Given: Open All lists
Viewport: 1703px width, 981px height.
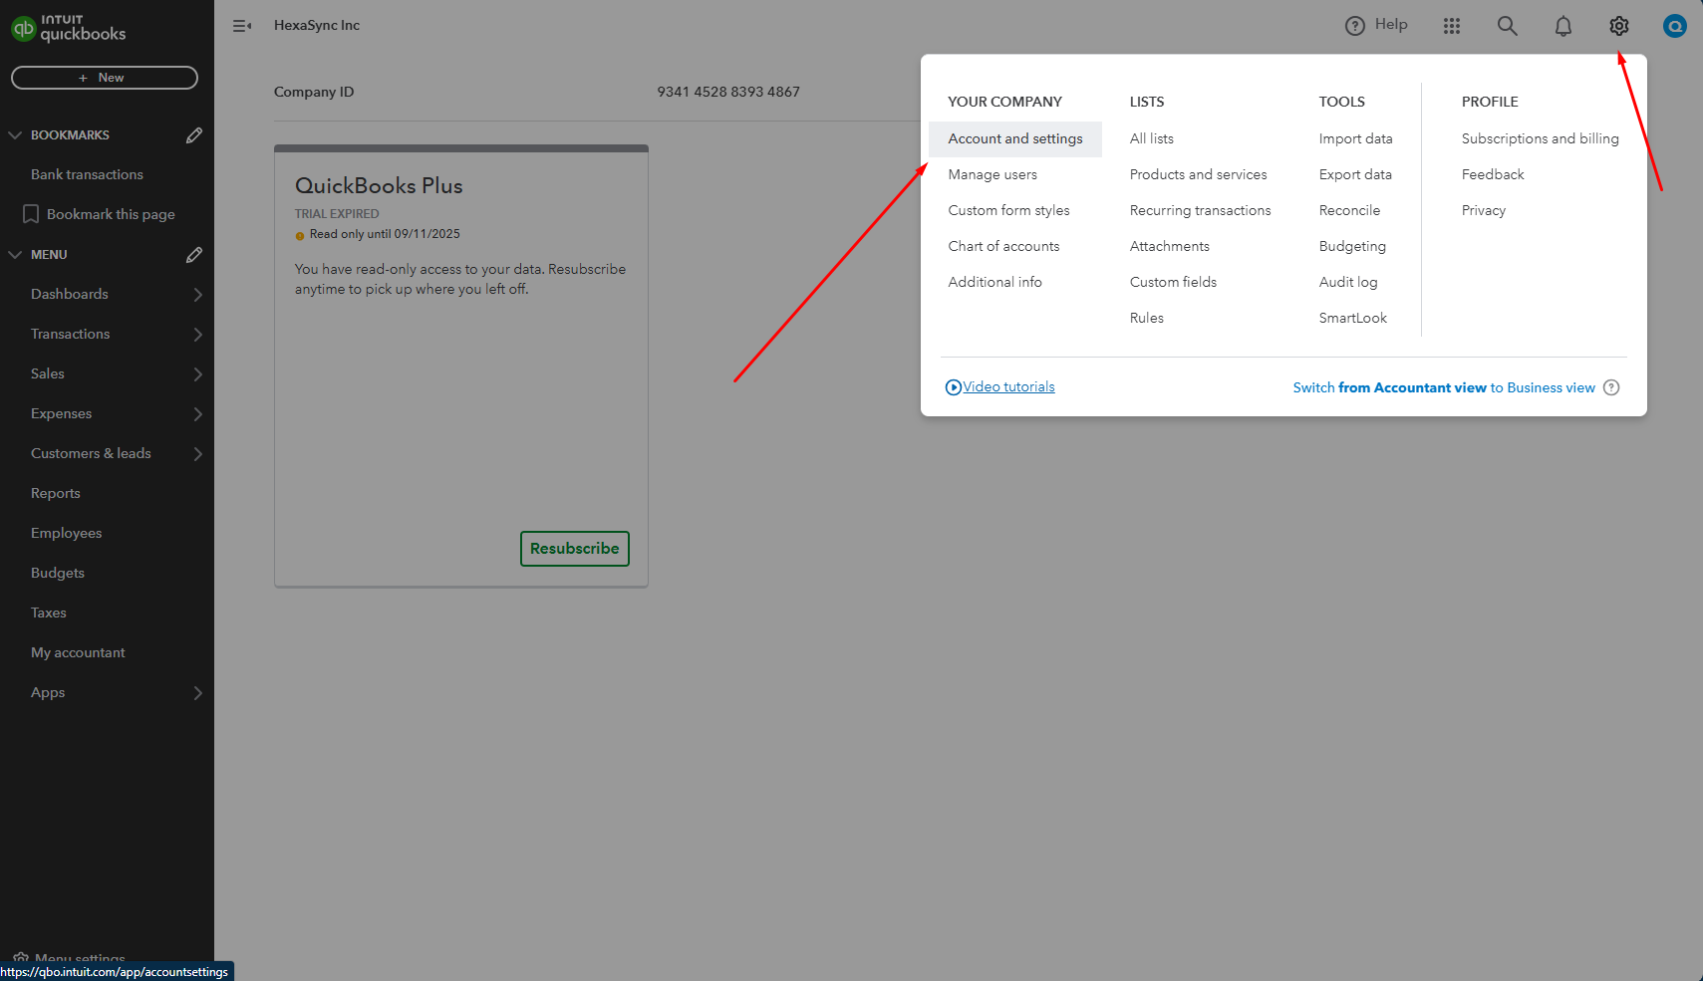Looking at the screenshot, I should coord(1152,138).
